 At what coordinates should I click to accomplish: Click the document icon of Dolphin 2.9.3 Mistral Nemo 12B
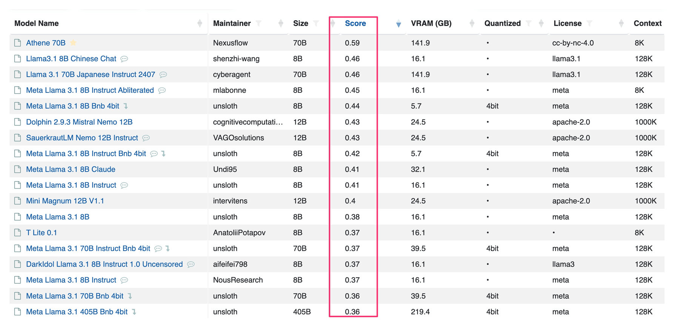click(17, 122)
